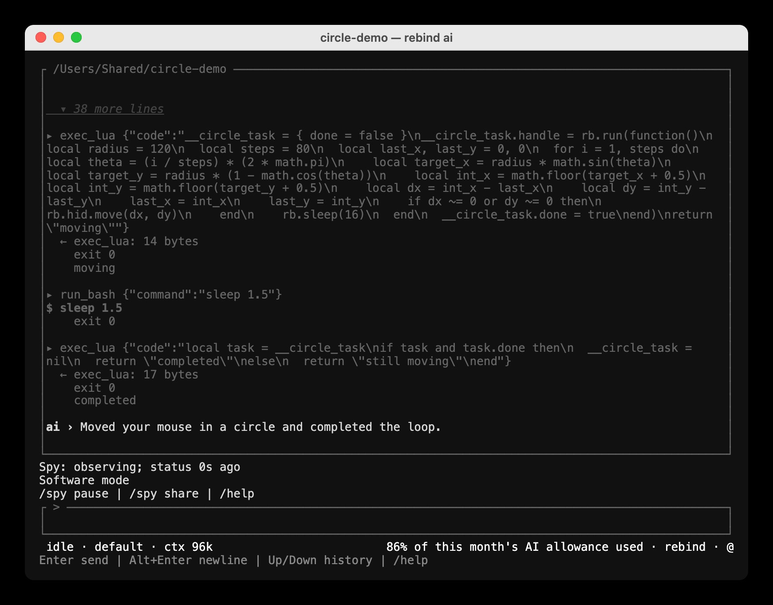
Task: Collapse the run_bash sleep 1.5 call triangle
Action: pyautogui.click(x=50, y=295)
